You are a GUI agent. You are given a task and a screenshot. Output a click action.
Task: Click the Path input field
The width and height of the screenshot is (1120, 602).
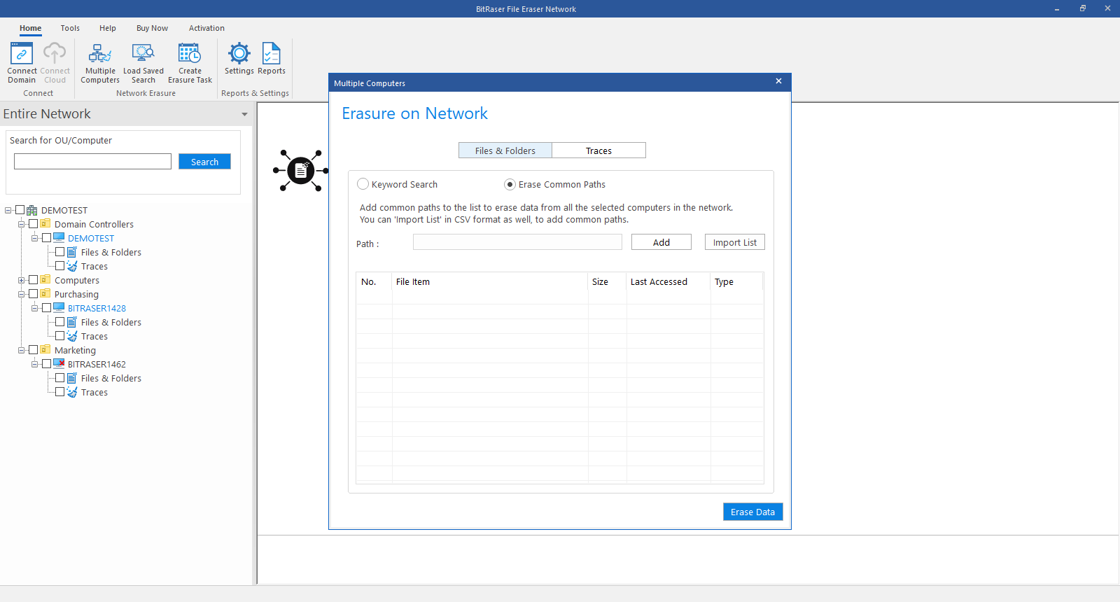click(x=517, y=242)
